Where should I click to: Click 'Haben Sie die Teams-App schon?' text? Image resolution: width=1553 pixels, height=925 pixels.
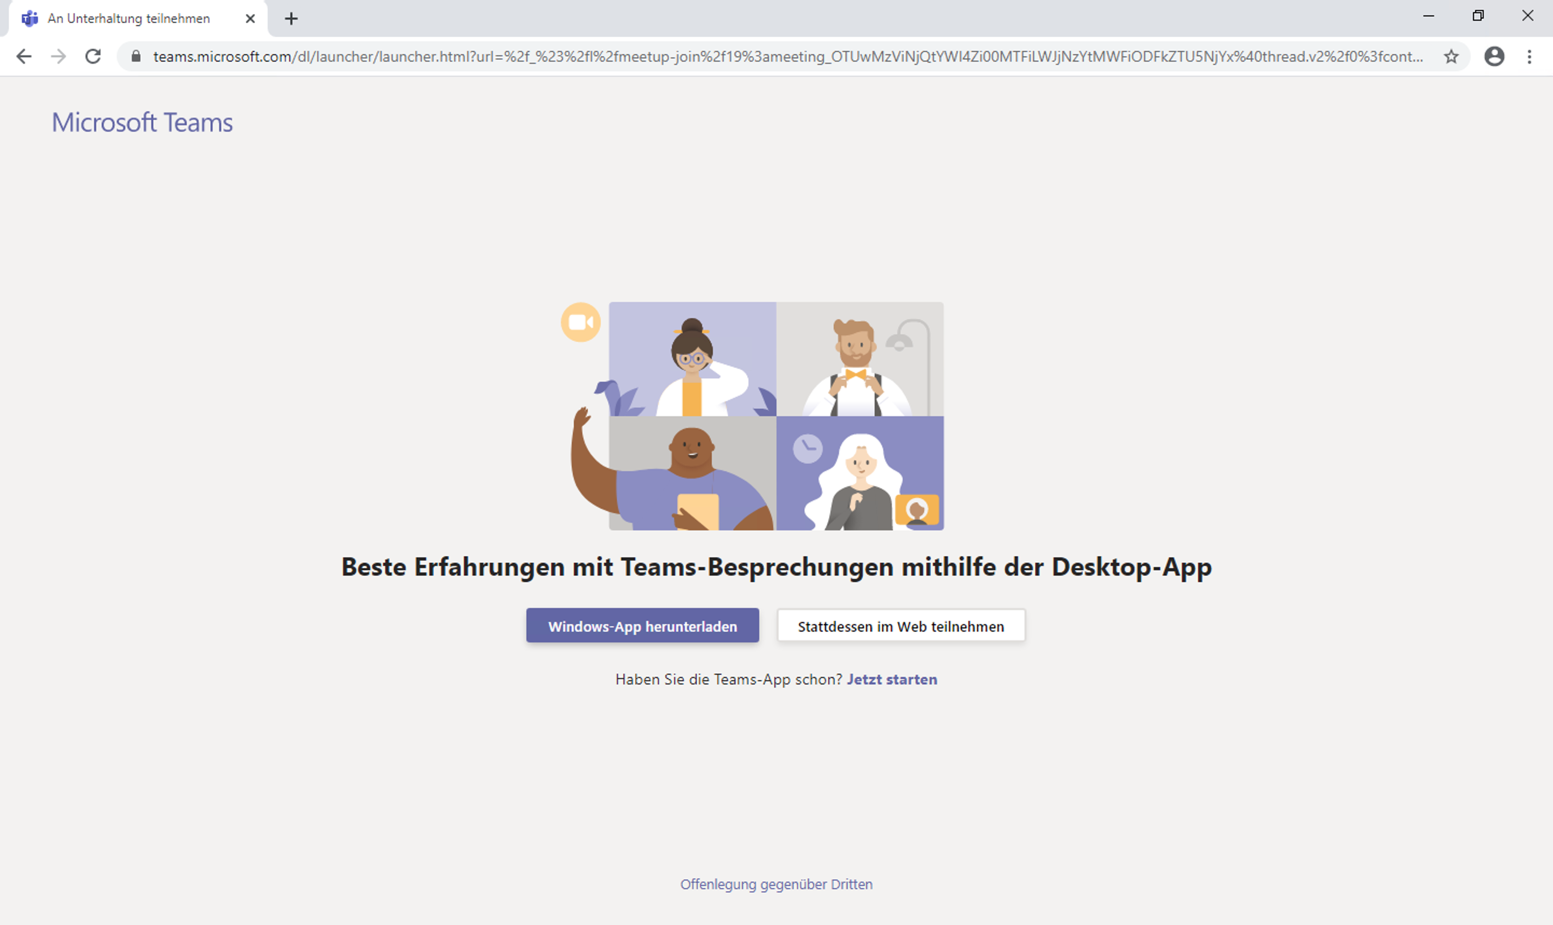tap(729, 679)
